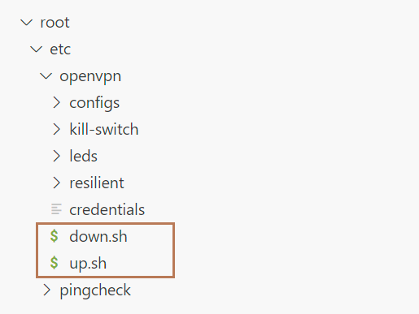Image resolution: width=419 pixels, height=314 pixels.
Task: Select the openvpn folder label
Action: click(90, 77)
